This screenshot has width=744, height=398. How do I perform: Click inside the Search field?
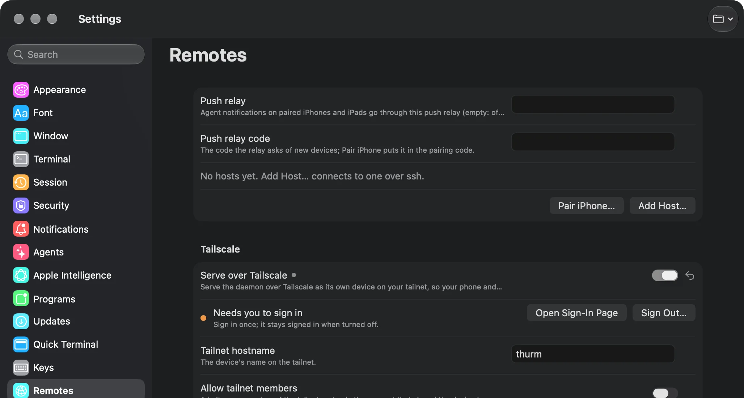76,54
